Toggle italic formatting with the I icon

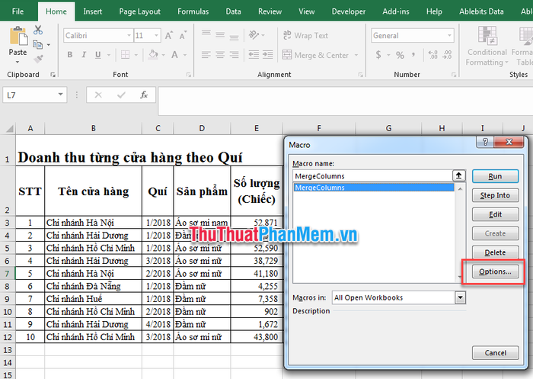[84, 54]
